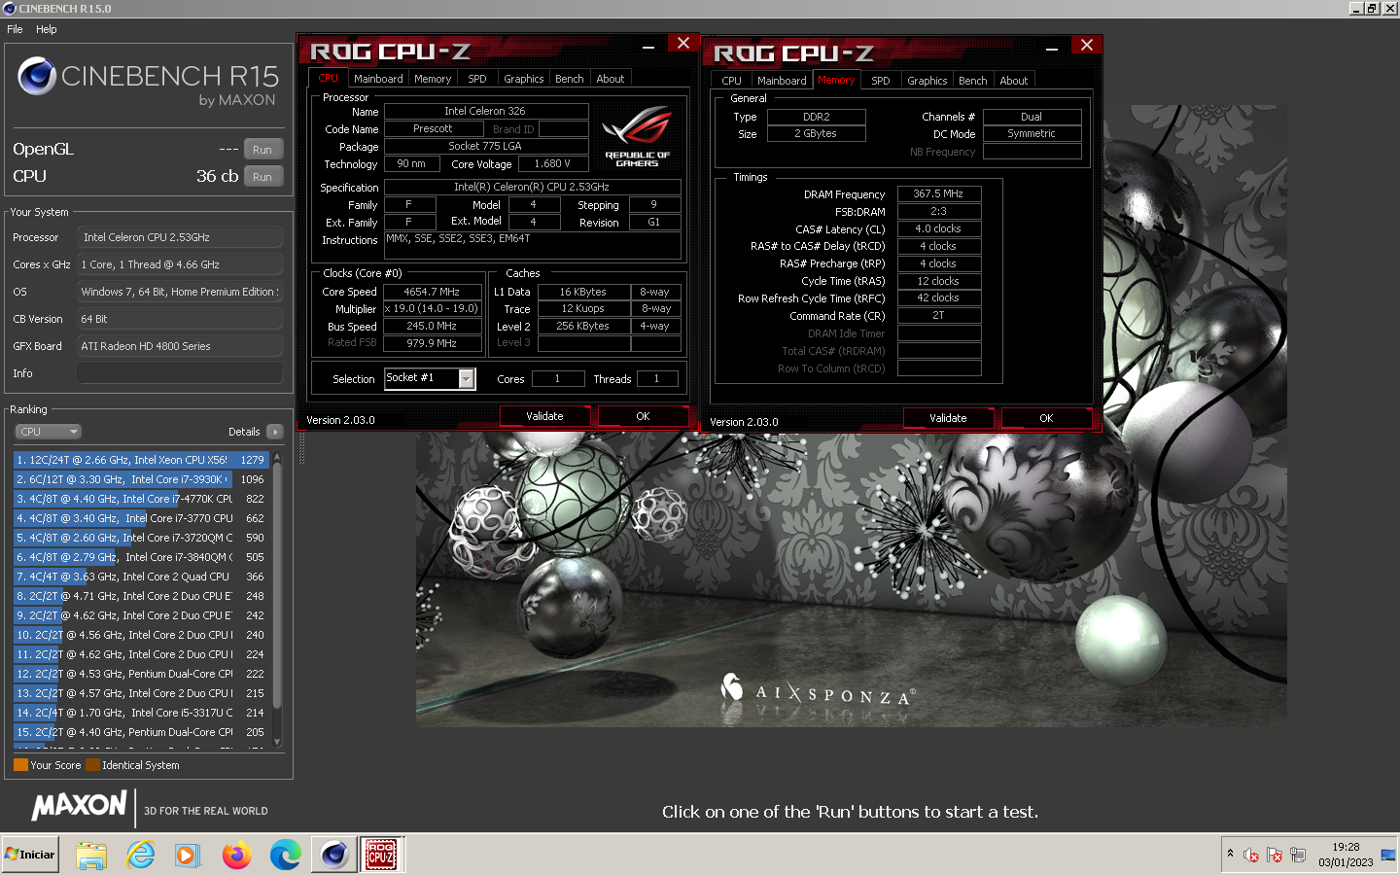Select Graphics tab in left CPU-Z window
This screenshot has width=1400, height=875.
524,79
